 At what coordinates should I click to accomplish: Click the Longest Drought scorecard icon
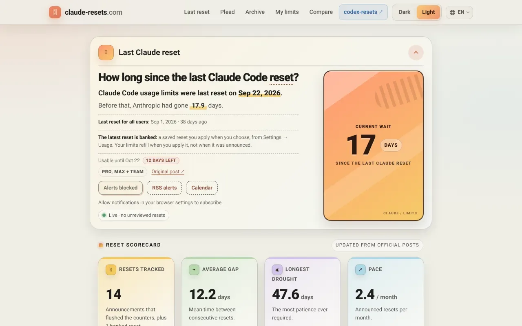pos(277,270)
